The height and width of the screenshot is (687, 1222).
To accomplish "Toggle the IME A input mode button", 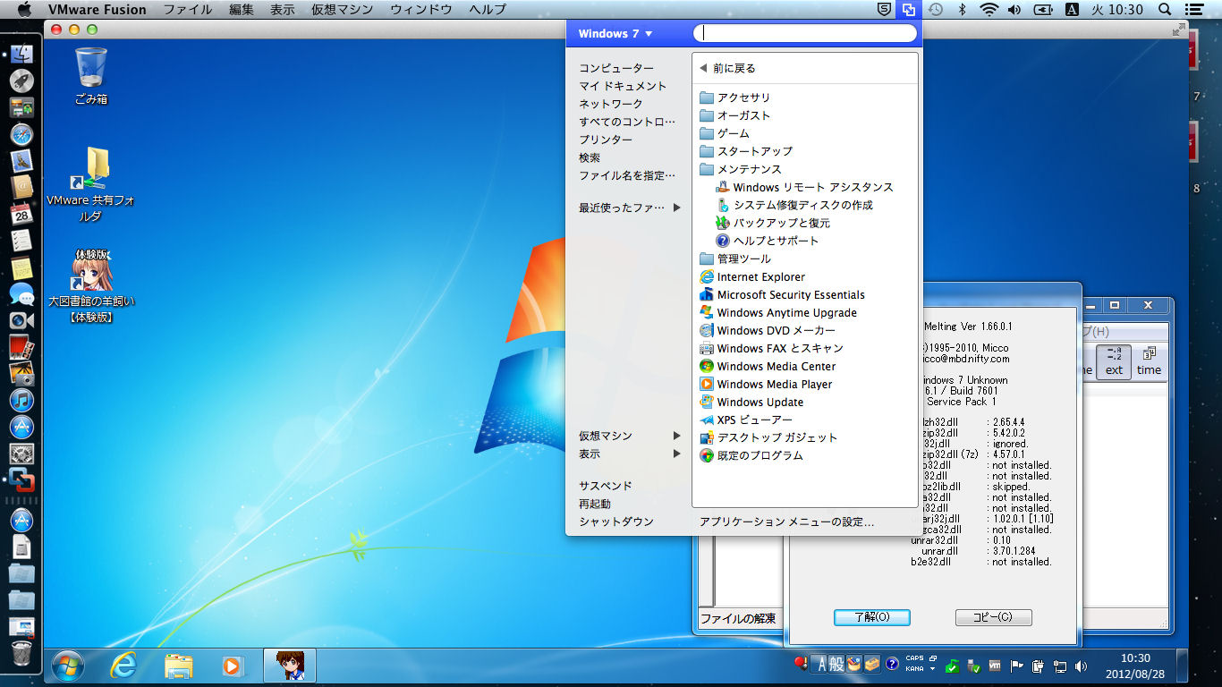I will pyautogui.click(x=819, y=664).
